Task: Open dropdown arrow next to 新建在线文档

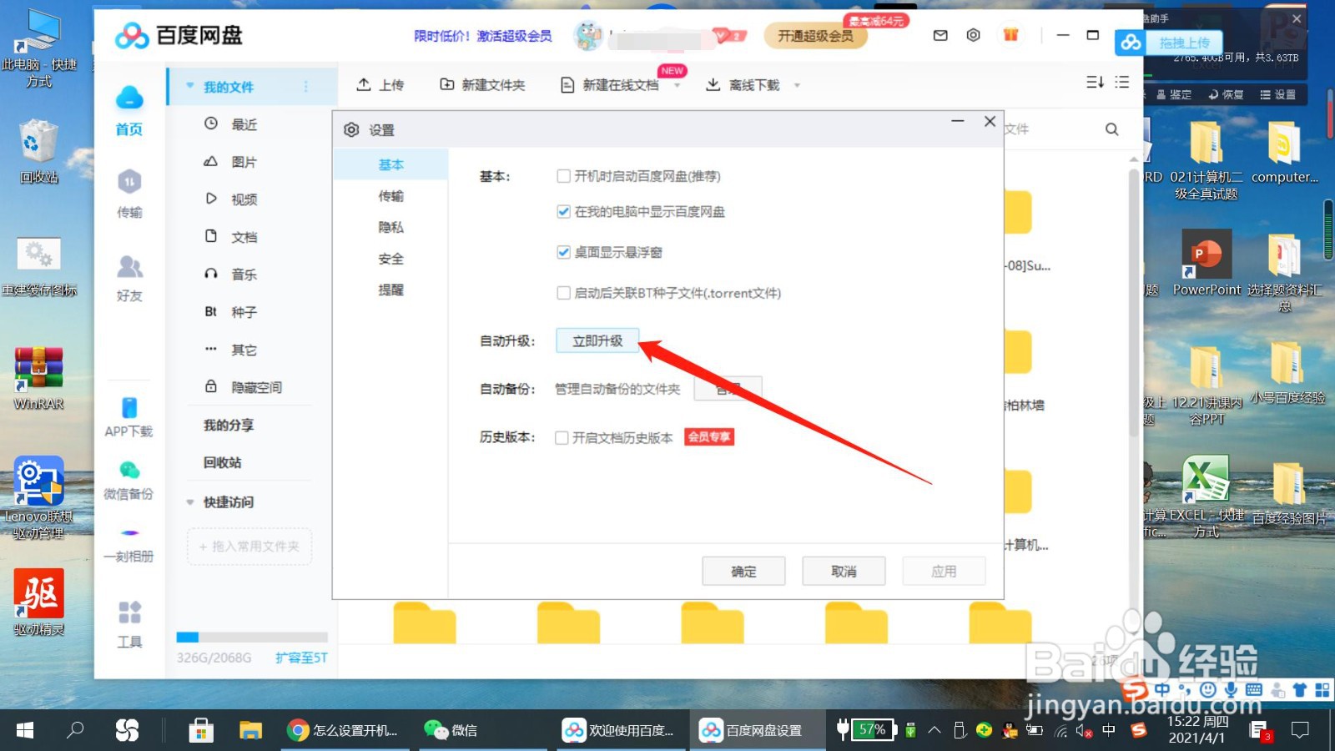Action: click(x=677, y=85)
